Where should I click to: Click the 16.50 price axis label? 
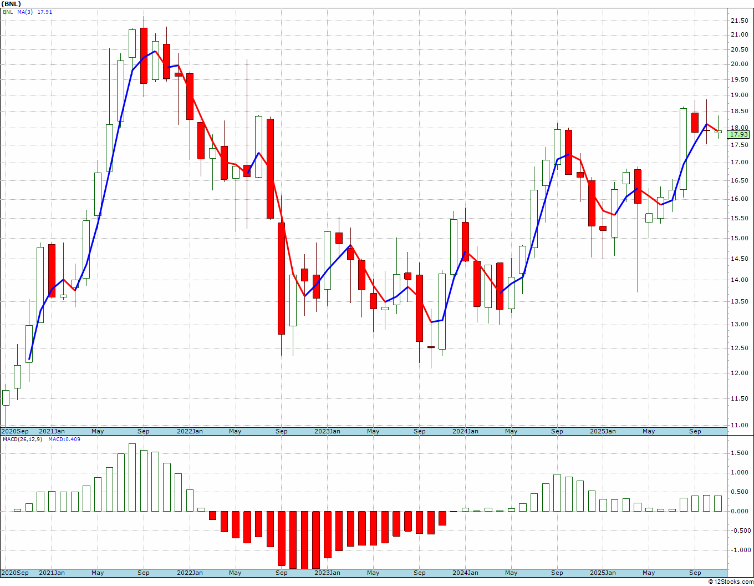739,180
